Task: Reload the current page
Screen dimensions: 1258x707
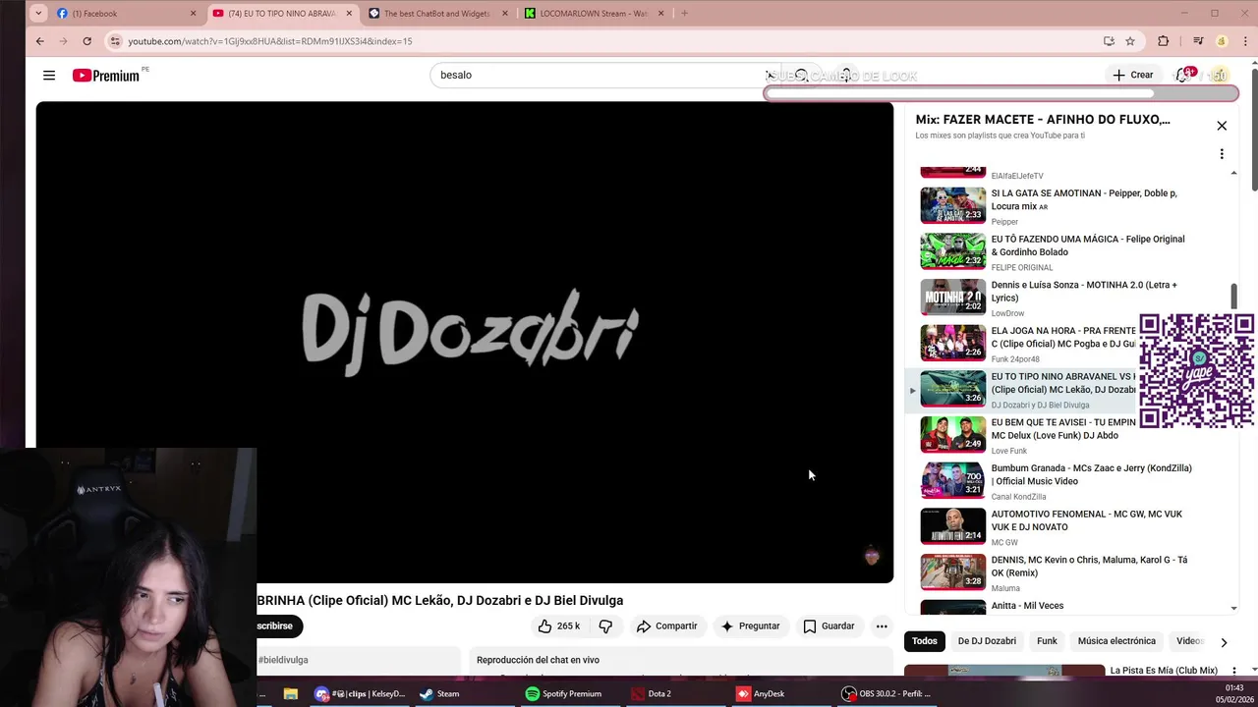Action: click(86, 41)
